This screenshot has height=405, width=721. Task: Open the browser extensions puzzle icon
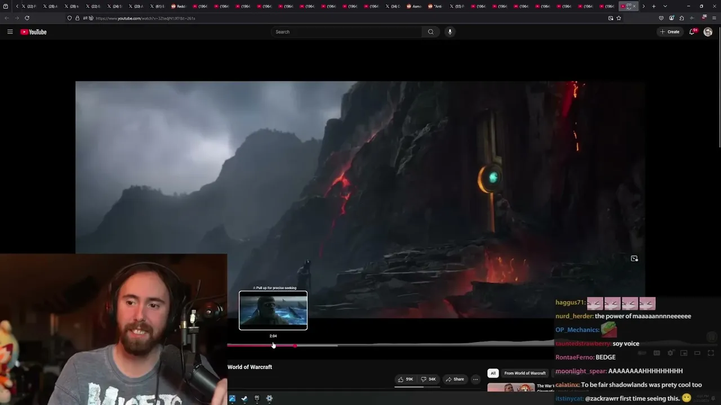coord(682,18)
